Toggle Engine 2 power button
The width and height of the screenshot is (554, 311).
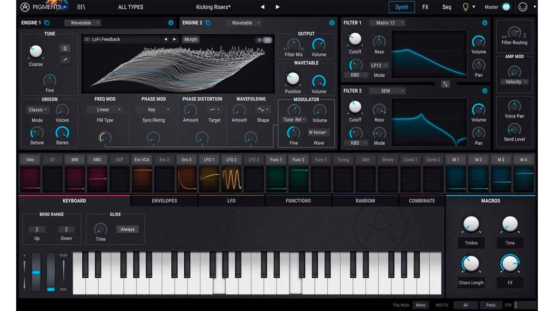pos(331,23)
